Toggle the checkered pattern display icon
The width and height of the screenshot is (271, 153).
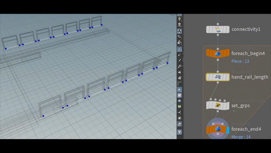[179, 95]
